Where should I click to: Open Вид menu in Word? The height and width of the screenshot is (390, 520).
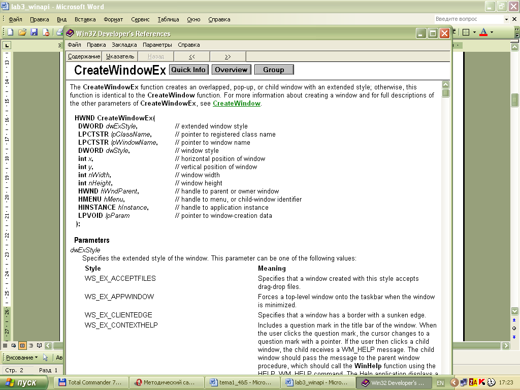click(61, 19)
